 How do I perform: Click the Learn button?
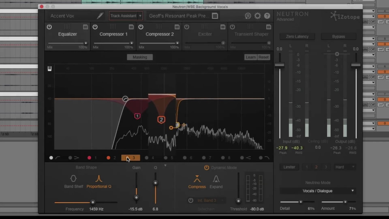251,57
